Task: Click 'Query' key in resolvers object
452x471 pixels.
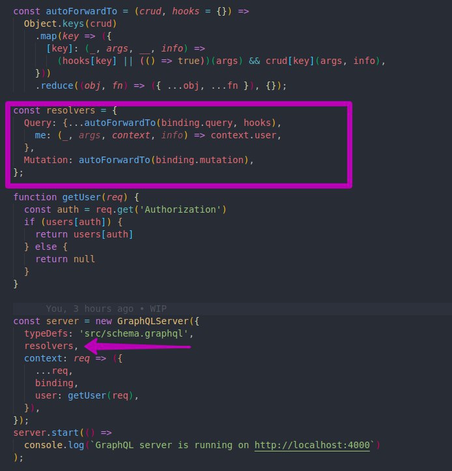Action: coord(38,123)
